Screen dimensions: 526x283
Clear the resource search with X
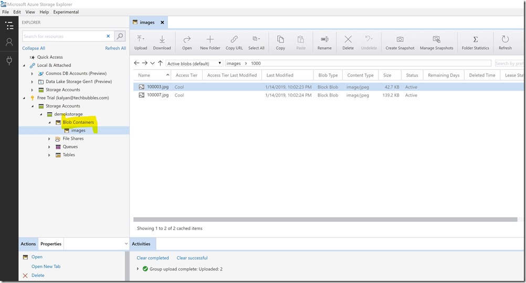[108, 36]
